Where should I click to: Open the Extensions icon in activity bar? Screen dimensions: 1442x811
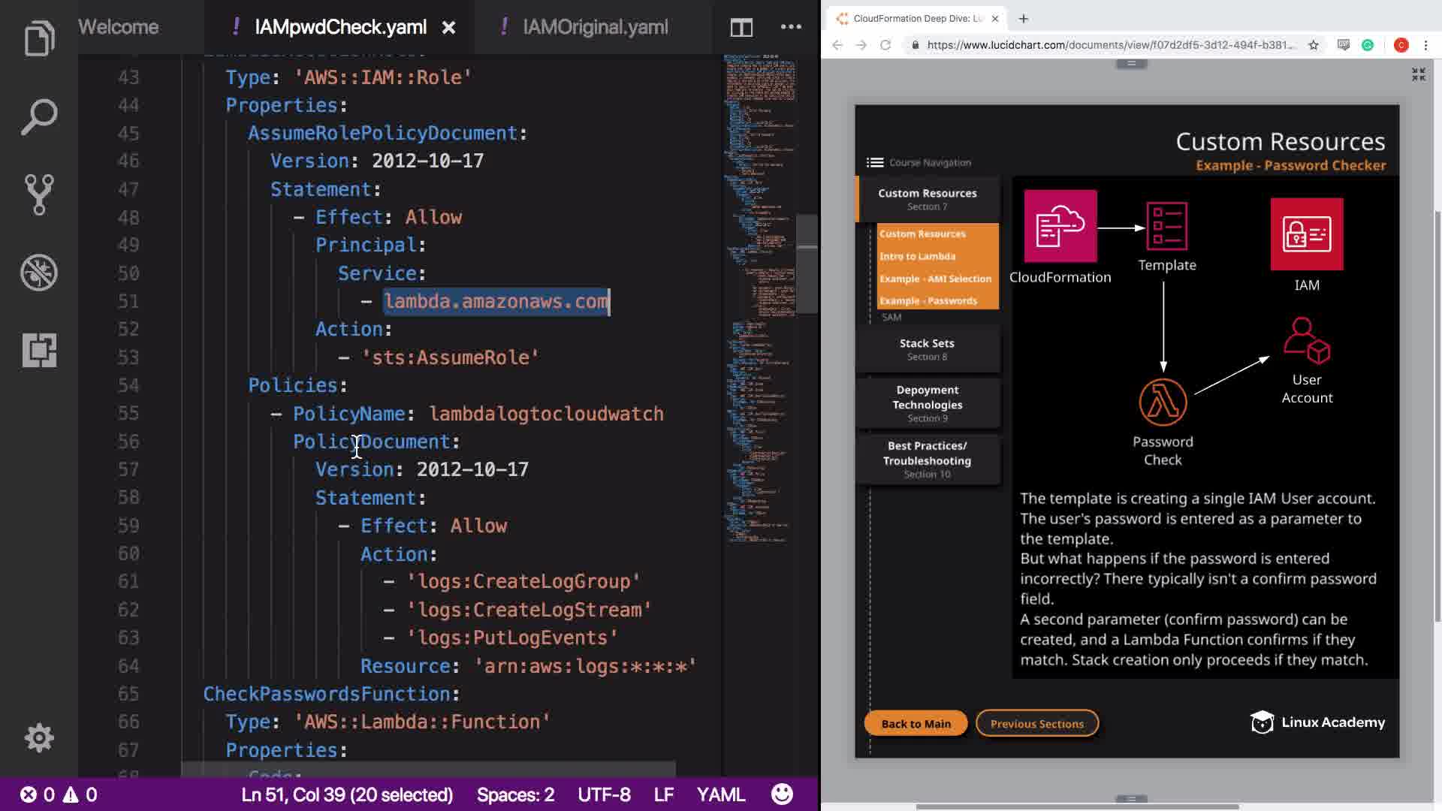pyautogui.click(x=39, y=350)
